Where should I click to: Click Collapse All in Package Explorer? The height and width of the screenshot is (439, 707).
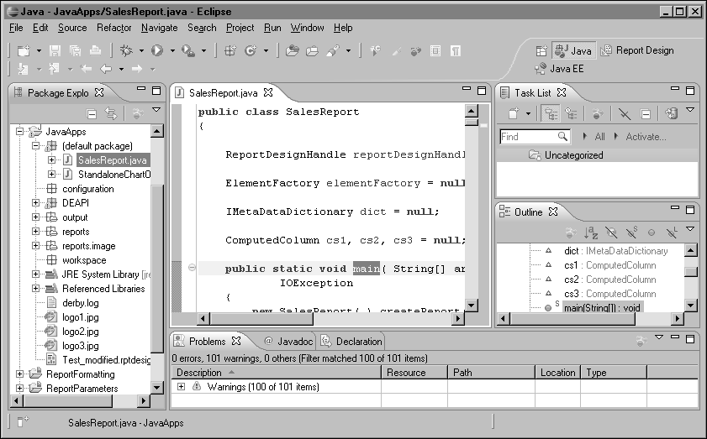[x=92, y=114]
